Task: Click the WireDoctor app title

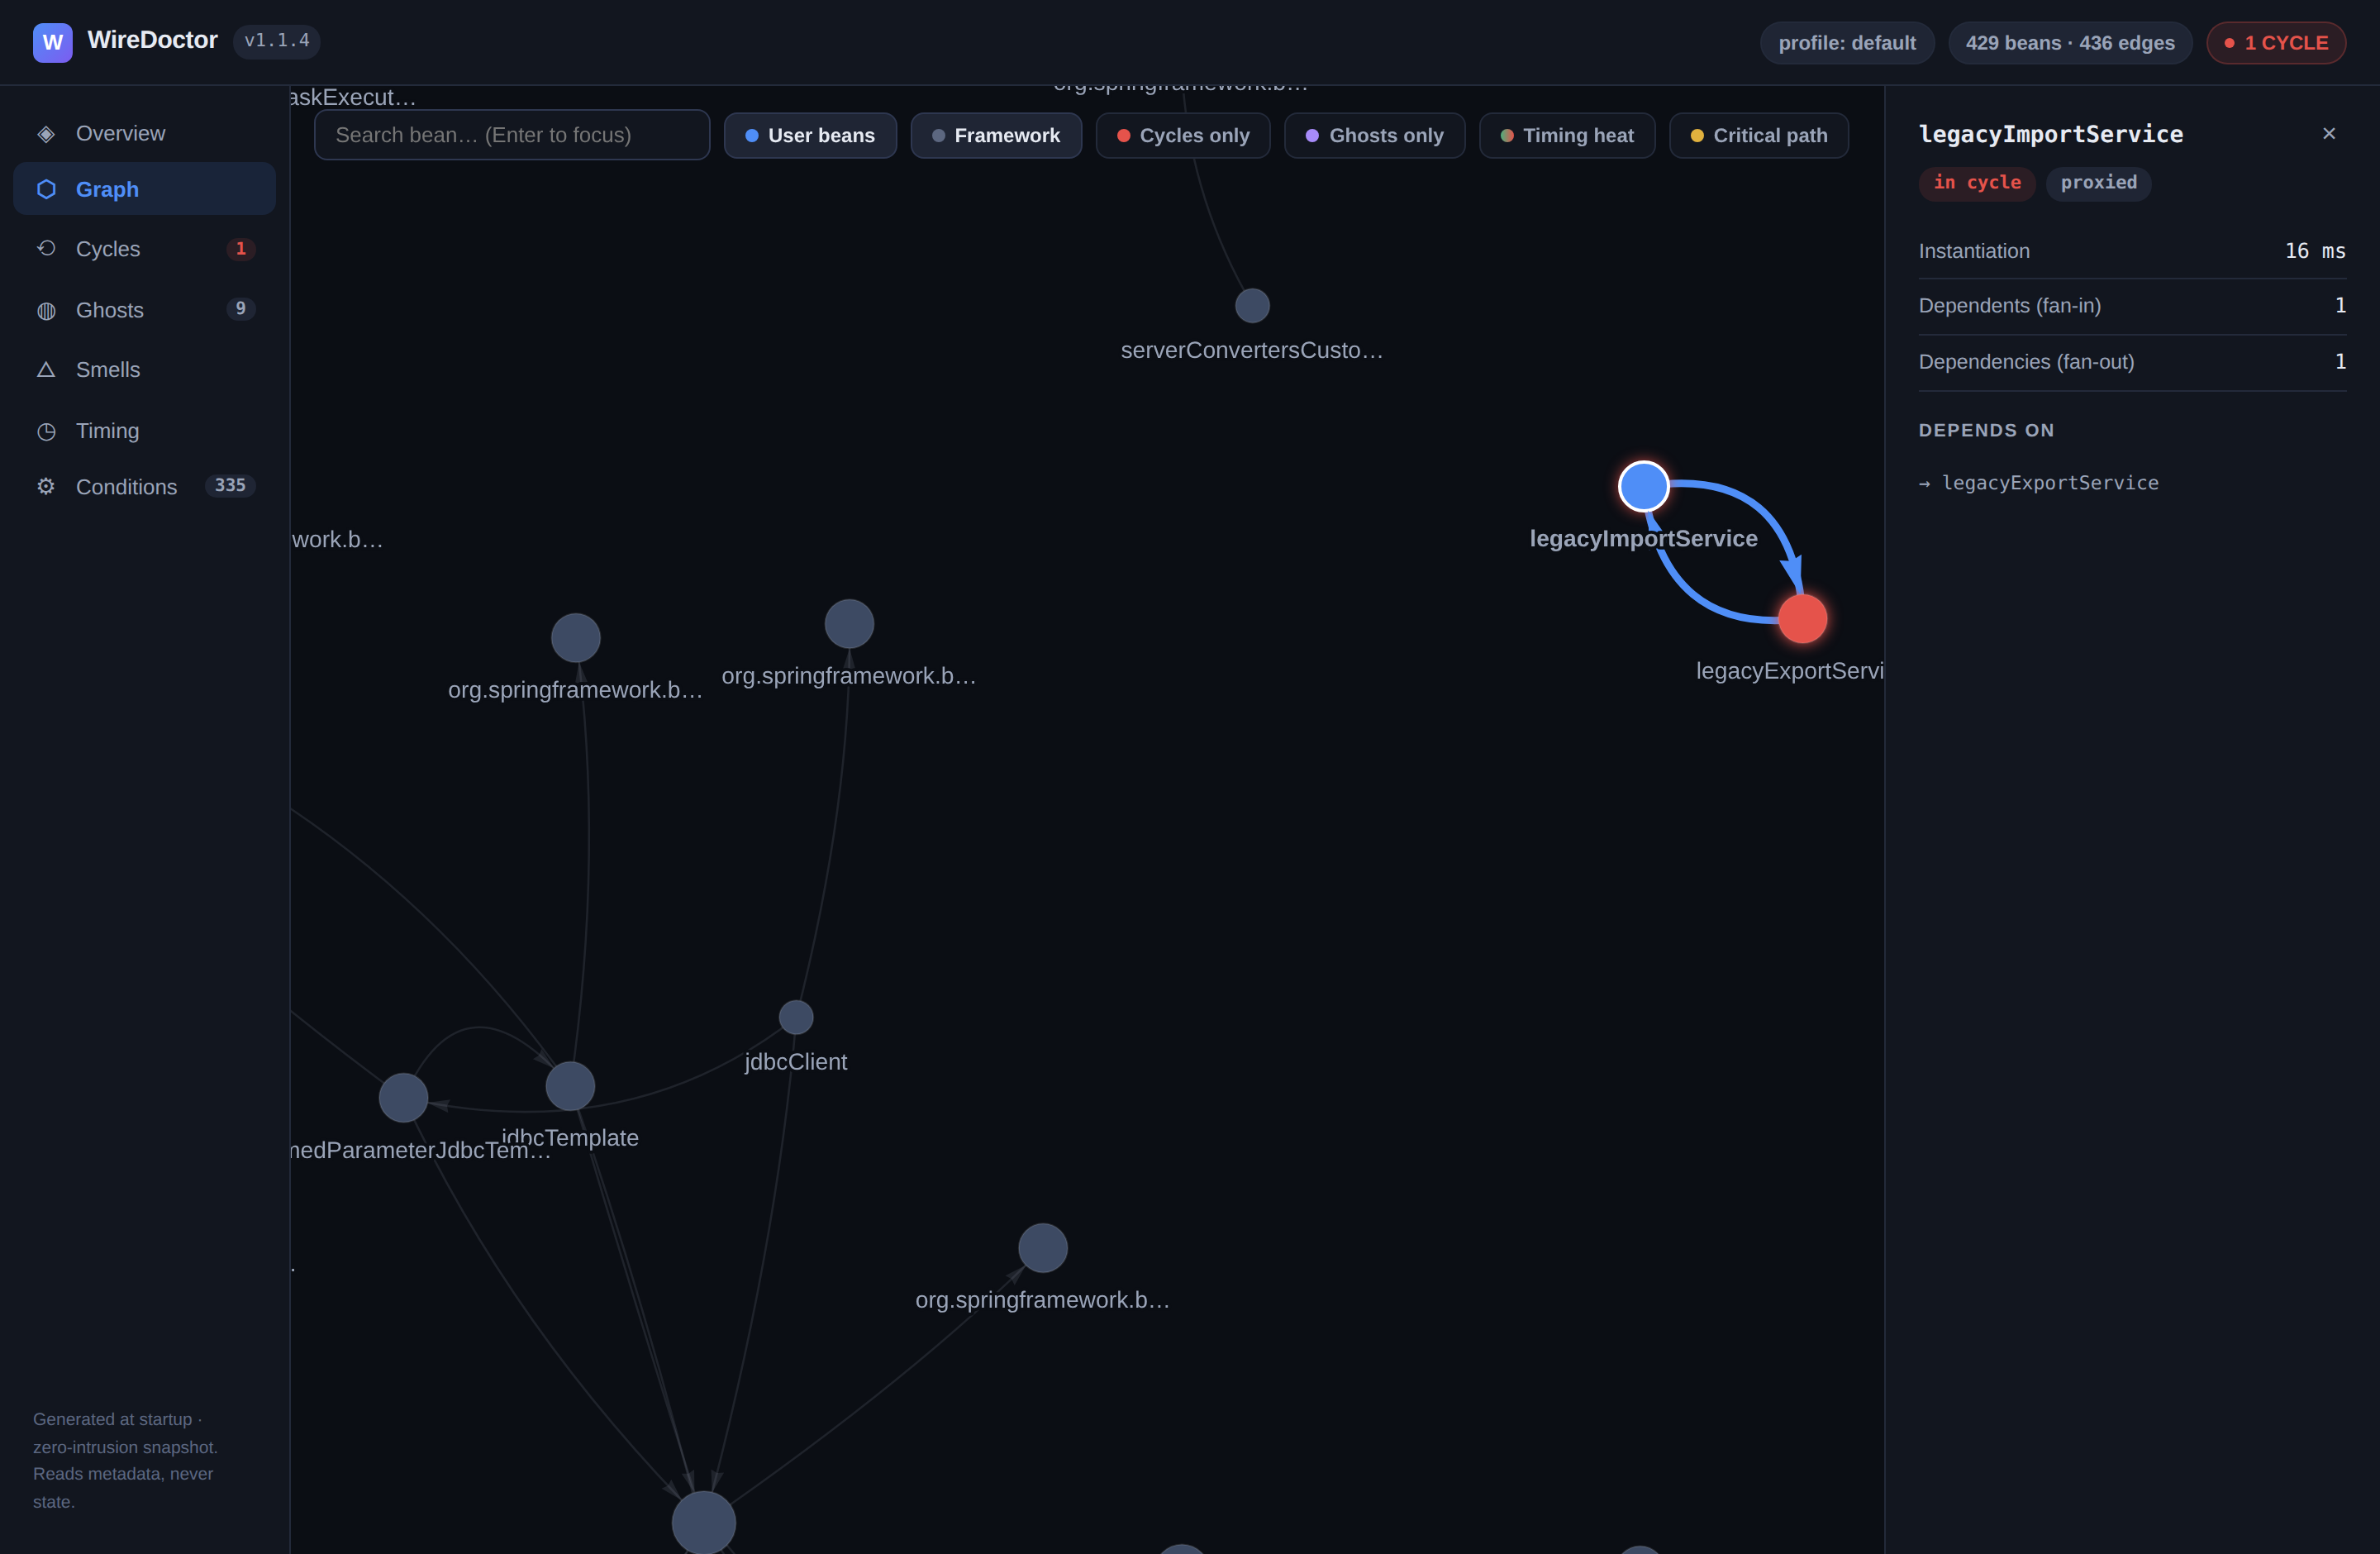Action: (x=152, y=40)
